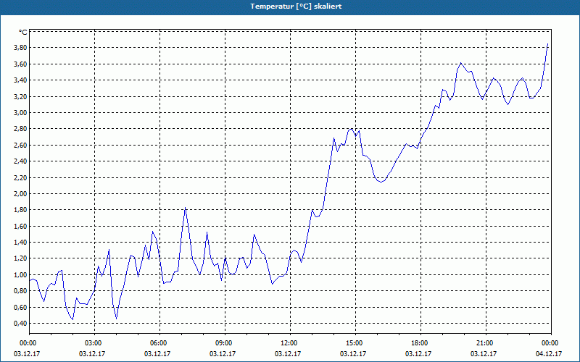Click the 0,60 temperature tick label
580x362 pixels.
20,307
